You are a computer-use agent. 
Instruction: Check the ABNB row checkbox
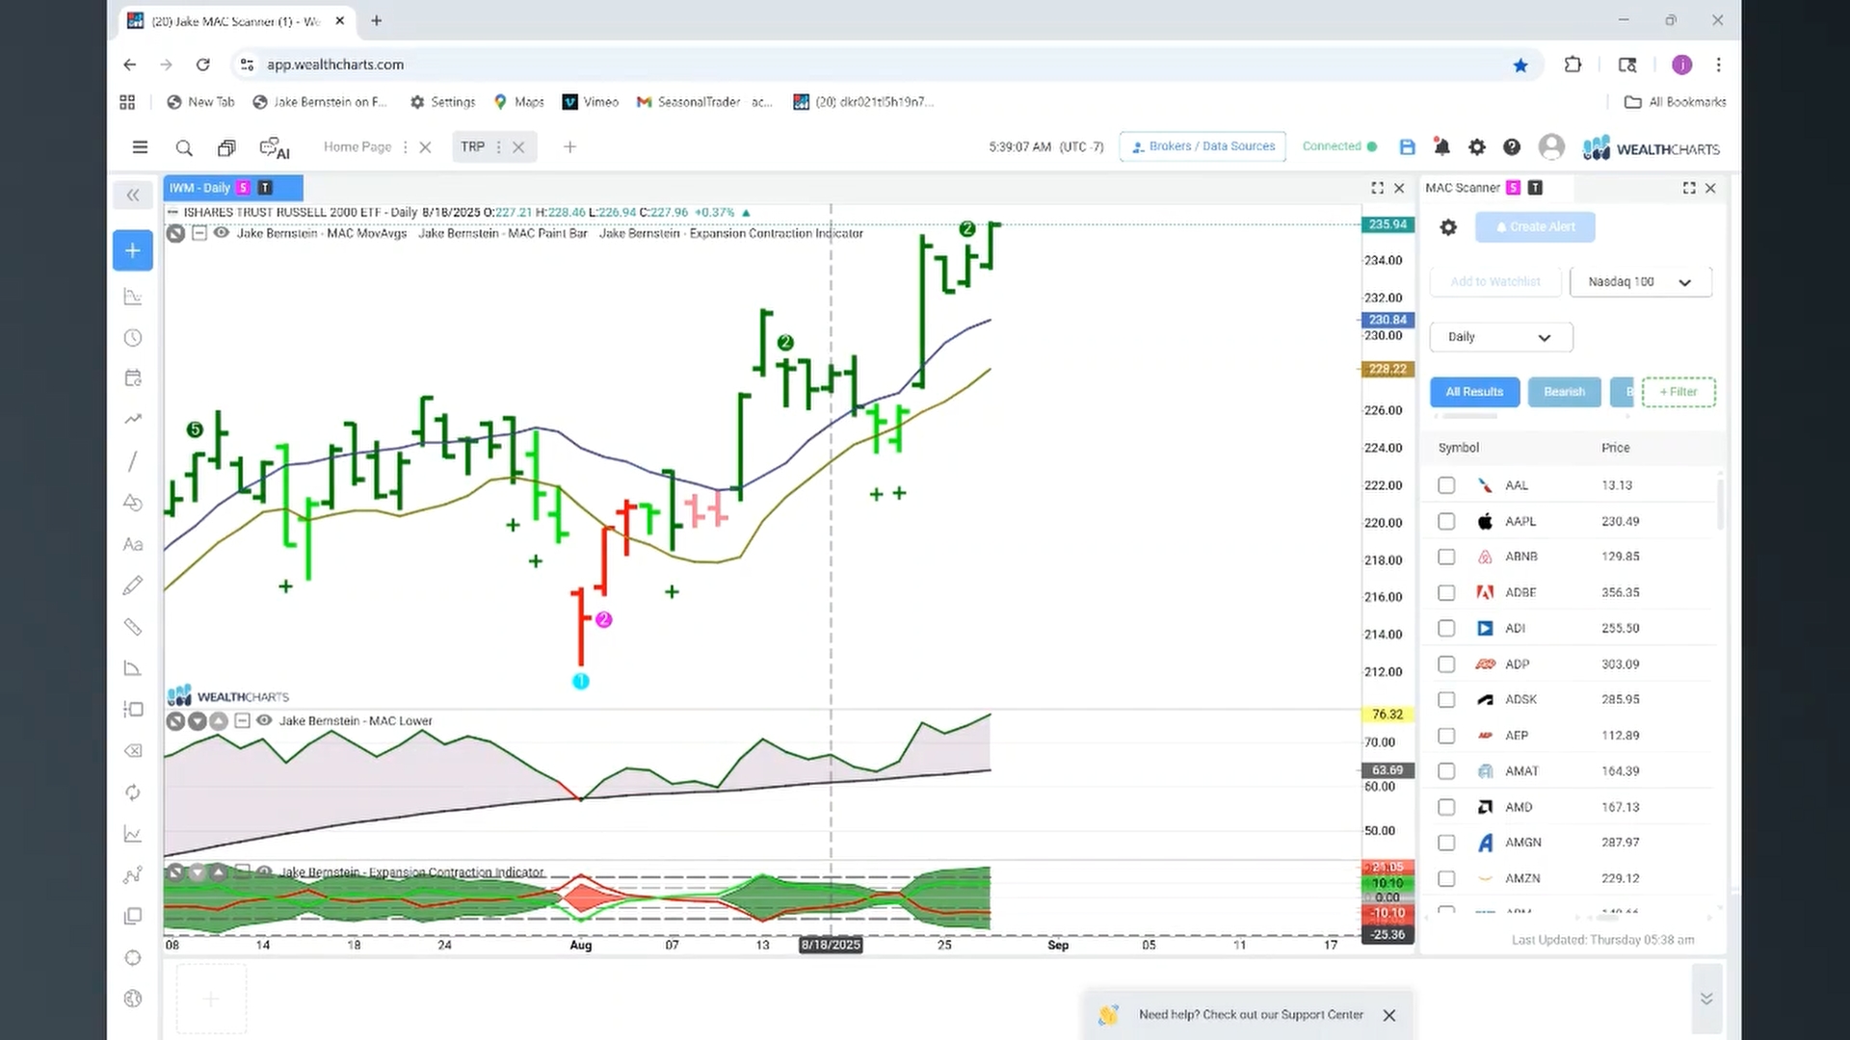tap(1446, 557)
